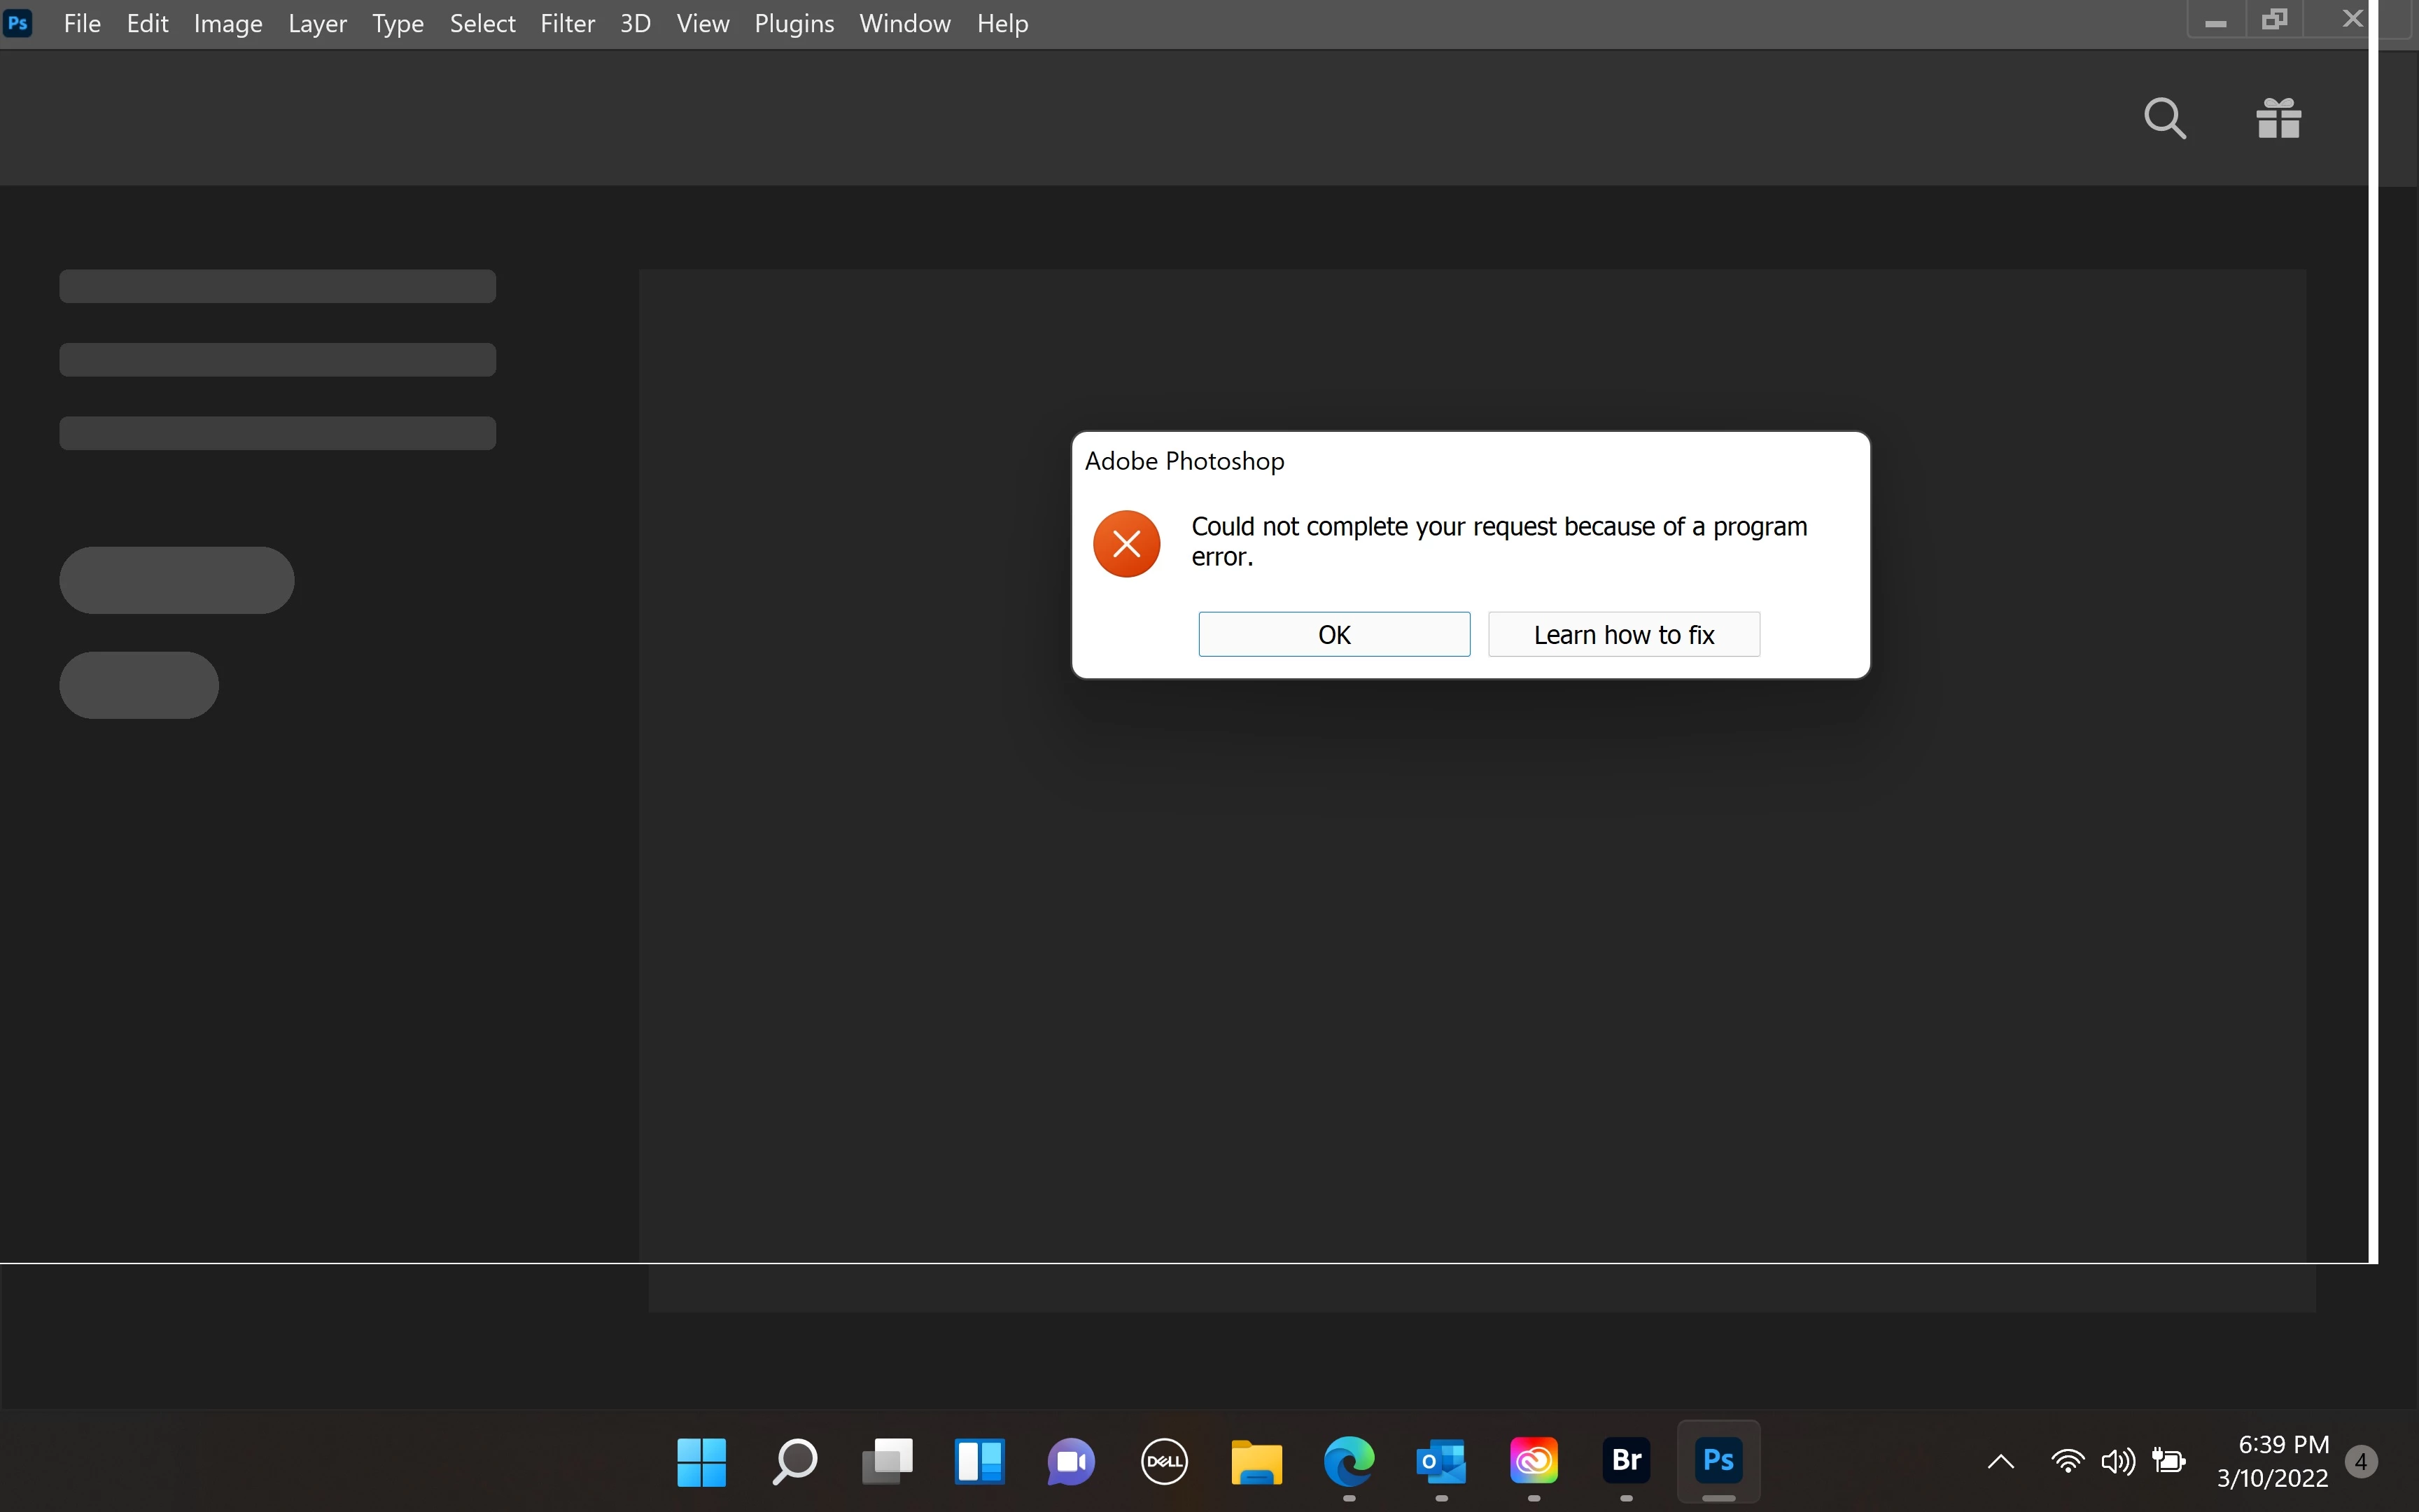Open the volume control in system tray
The height and width of the screenshot is (1512, 2419).
click(x=2117, y=1461)
